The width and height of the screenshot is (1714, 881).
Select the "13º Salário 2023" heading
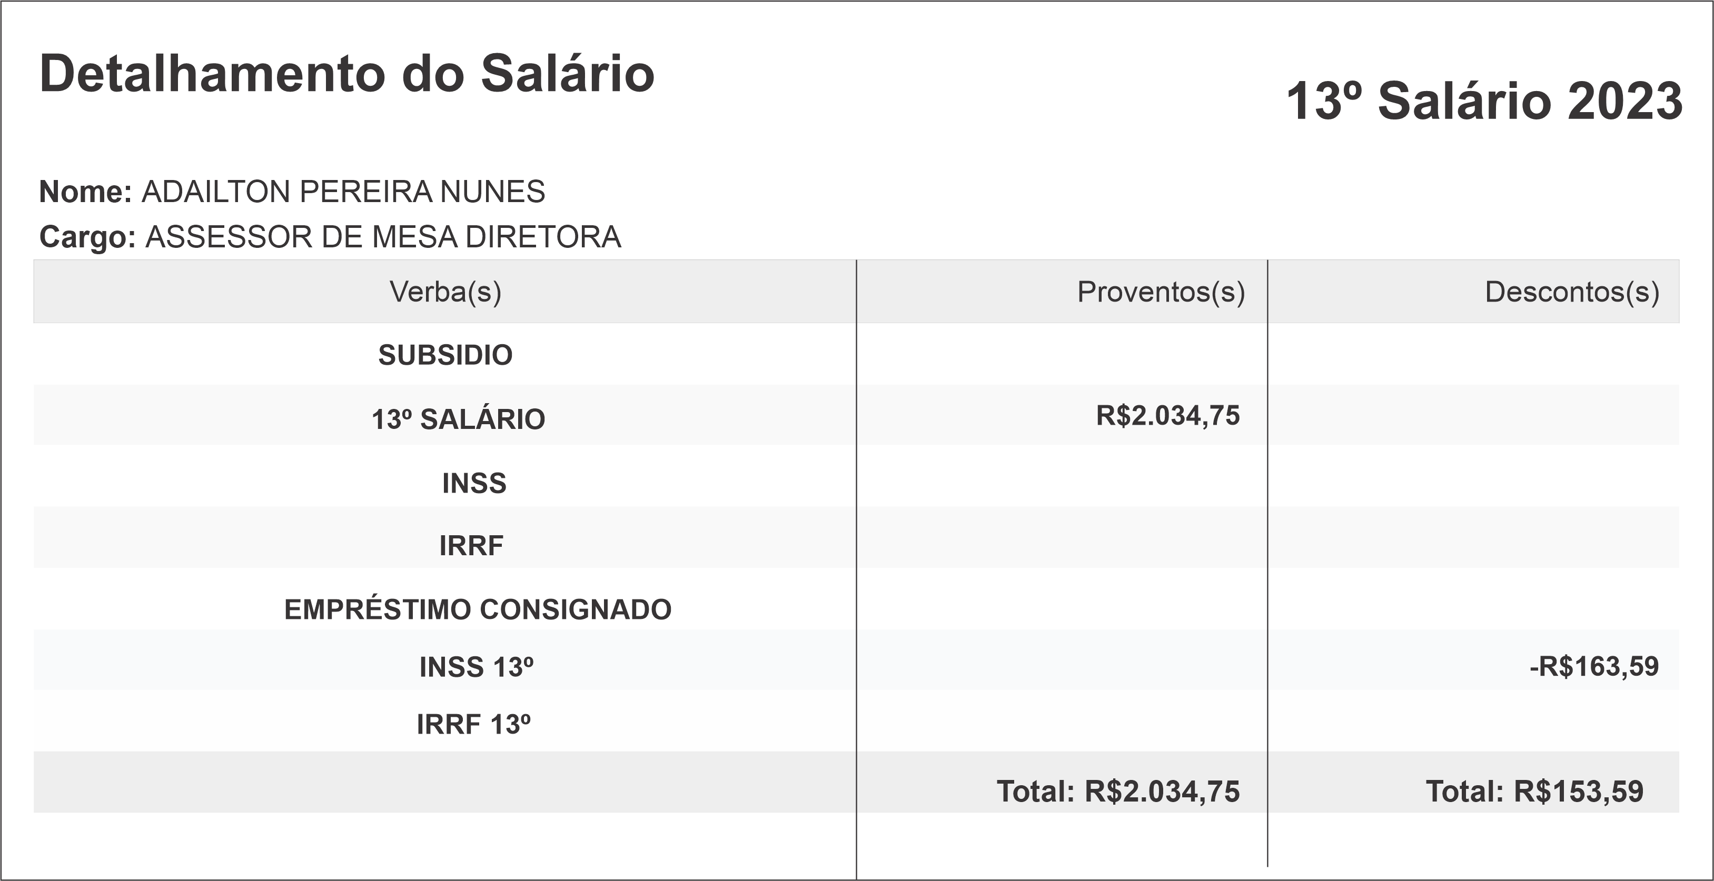coord(1484,102)
